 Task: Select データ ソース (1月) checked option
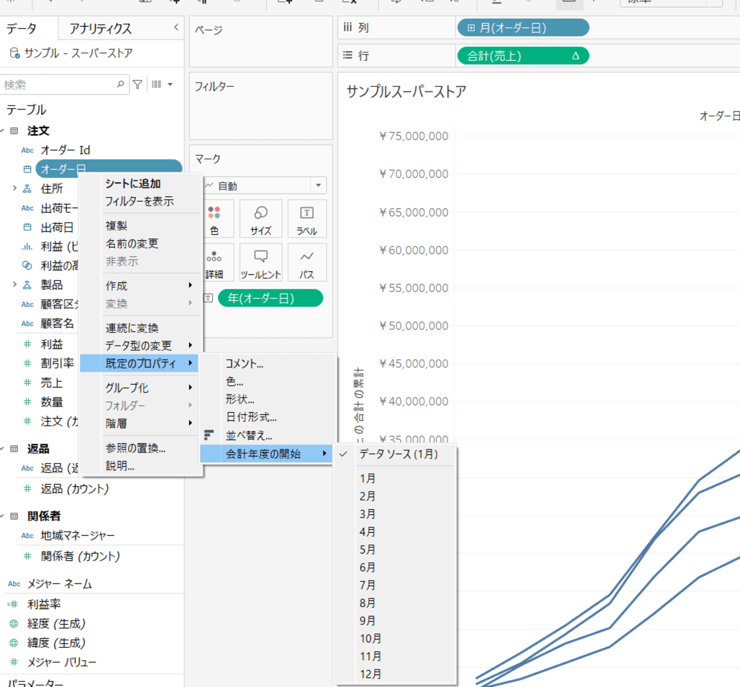tap(395, 454)
